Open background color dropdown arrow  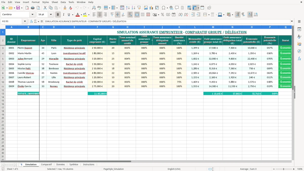click(89, 15)
